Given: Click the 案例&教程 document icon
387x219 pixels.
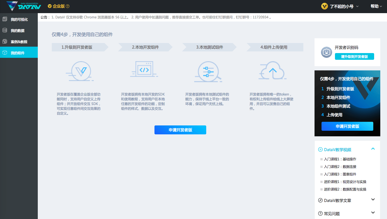Looking at the screenshot, I should [5, 41].
